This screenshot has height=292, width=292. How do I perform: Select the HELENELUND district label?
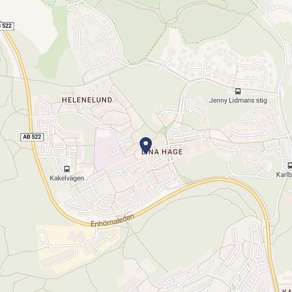(87, 100)
